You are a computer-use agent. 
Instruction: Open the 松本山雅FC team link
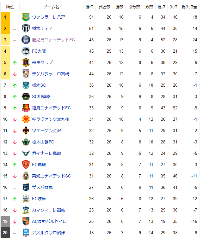click(x=43, y=142)
